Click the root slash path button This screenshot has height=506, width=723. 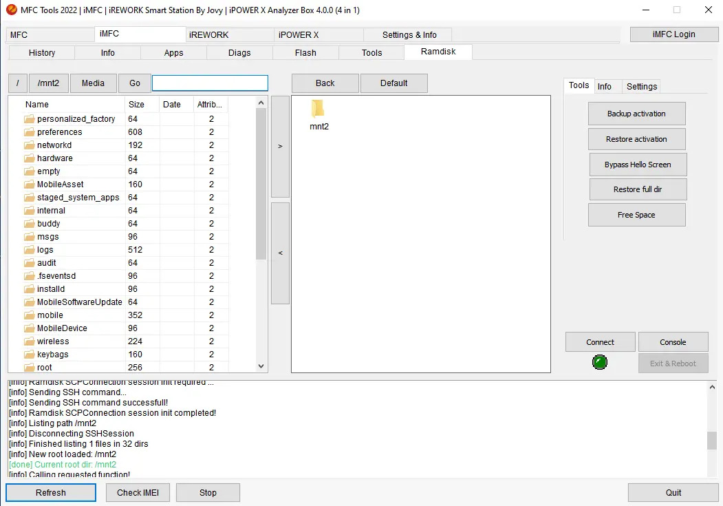tap(17, 83)
